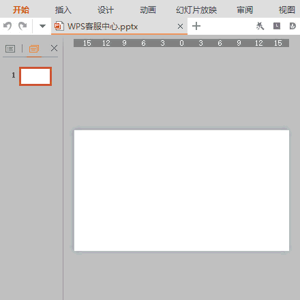The image size is (300, 300).
Task: Close the slide thumbnail side panel
Action: point(54,48)
